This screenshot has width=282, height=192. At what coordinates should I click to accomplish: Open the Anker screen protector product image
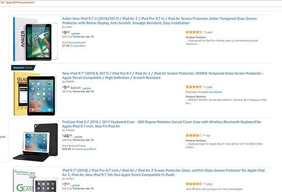click(35, 39)
